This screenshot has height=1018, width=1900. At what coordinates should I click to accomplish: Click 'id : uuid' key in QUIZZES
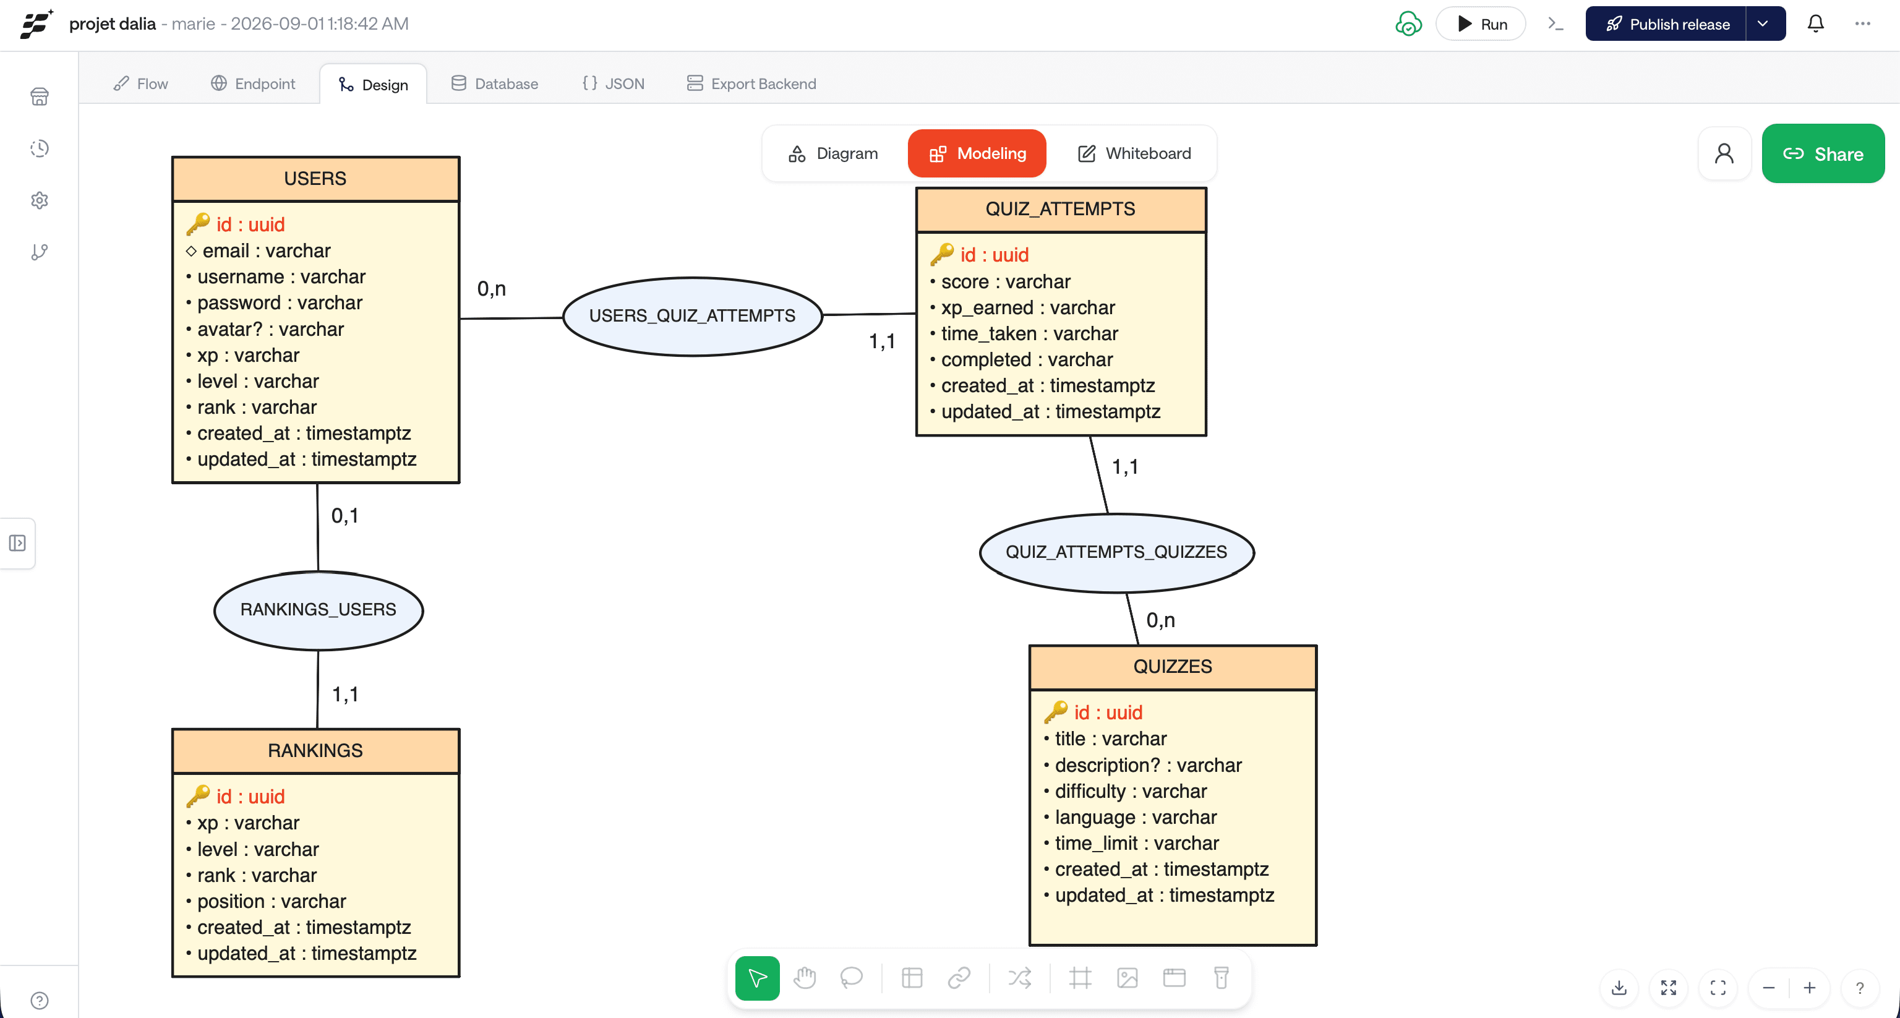(x=1108, y=712)
